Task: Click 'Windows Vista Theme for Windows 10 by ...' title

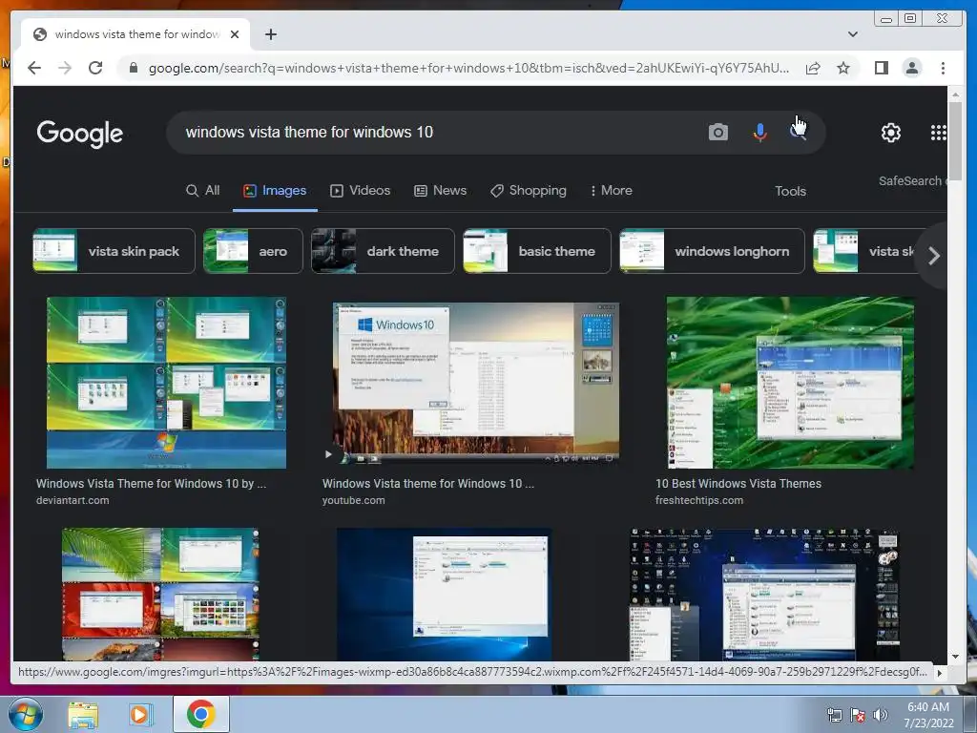Action: pyautogui.click(x=152, y=484)
